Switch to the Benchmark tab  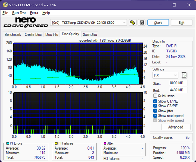click(13, 34)
